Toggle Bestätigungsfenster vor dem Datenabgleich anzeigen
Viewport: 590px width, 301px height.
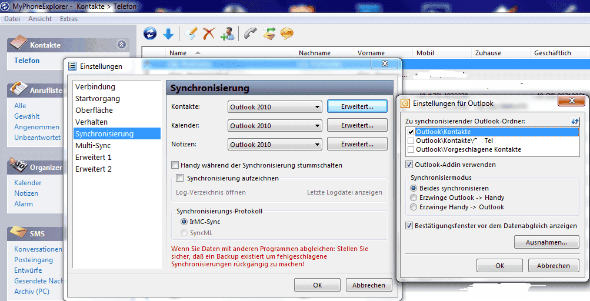tap(409, 226)
